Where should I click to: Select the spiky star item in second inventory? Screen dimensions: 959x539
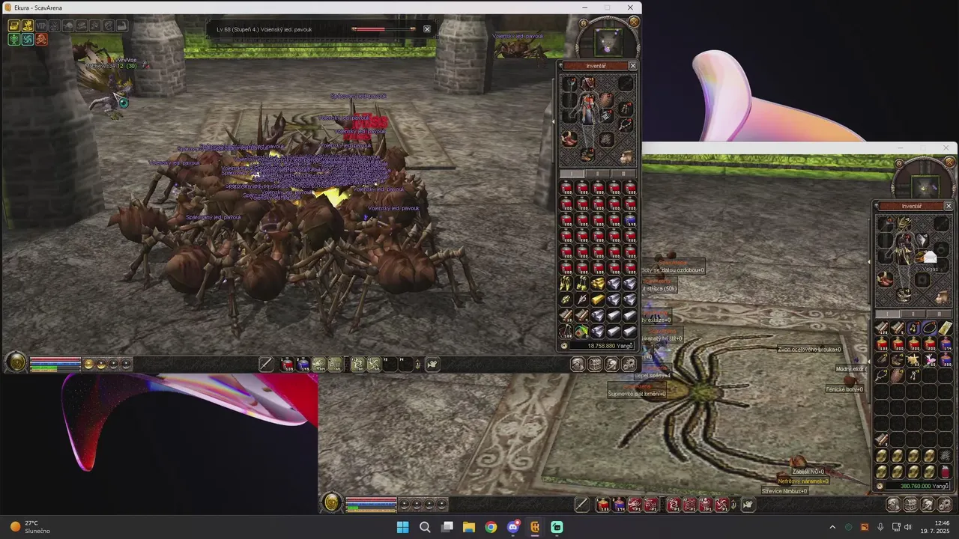point(913,360)
